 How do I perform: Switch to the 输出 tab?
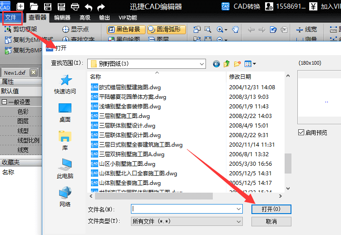pyautogui.click(x=105, y=18)
